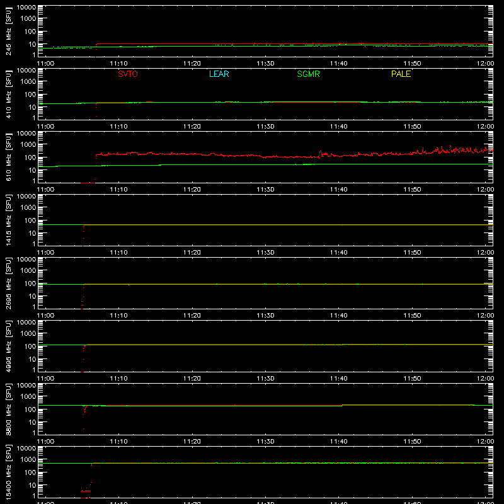Click the 11:10 tick label of the 2695 MHz panel
504x504 pixels.
(118, 316)
